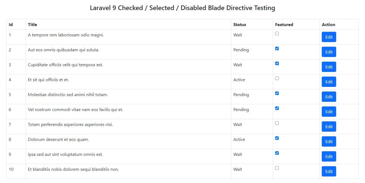
Task: Open Edit for row 4
Action: (x=329, y=82)
